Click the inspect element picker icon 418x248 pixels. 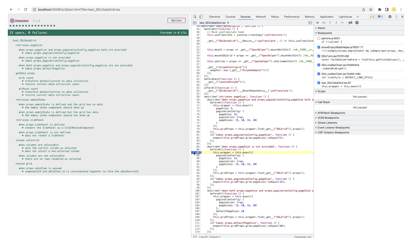(x=195, y=17)
